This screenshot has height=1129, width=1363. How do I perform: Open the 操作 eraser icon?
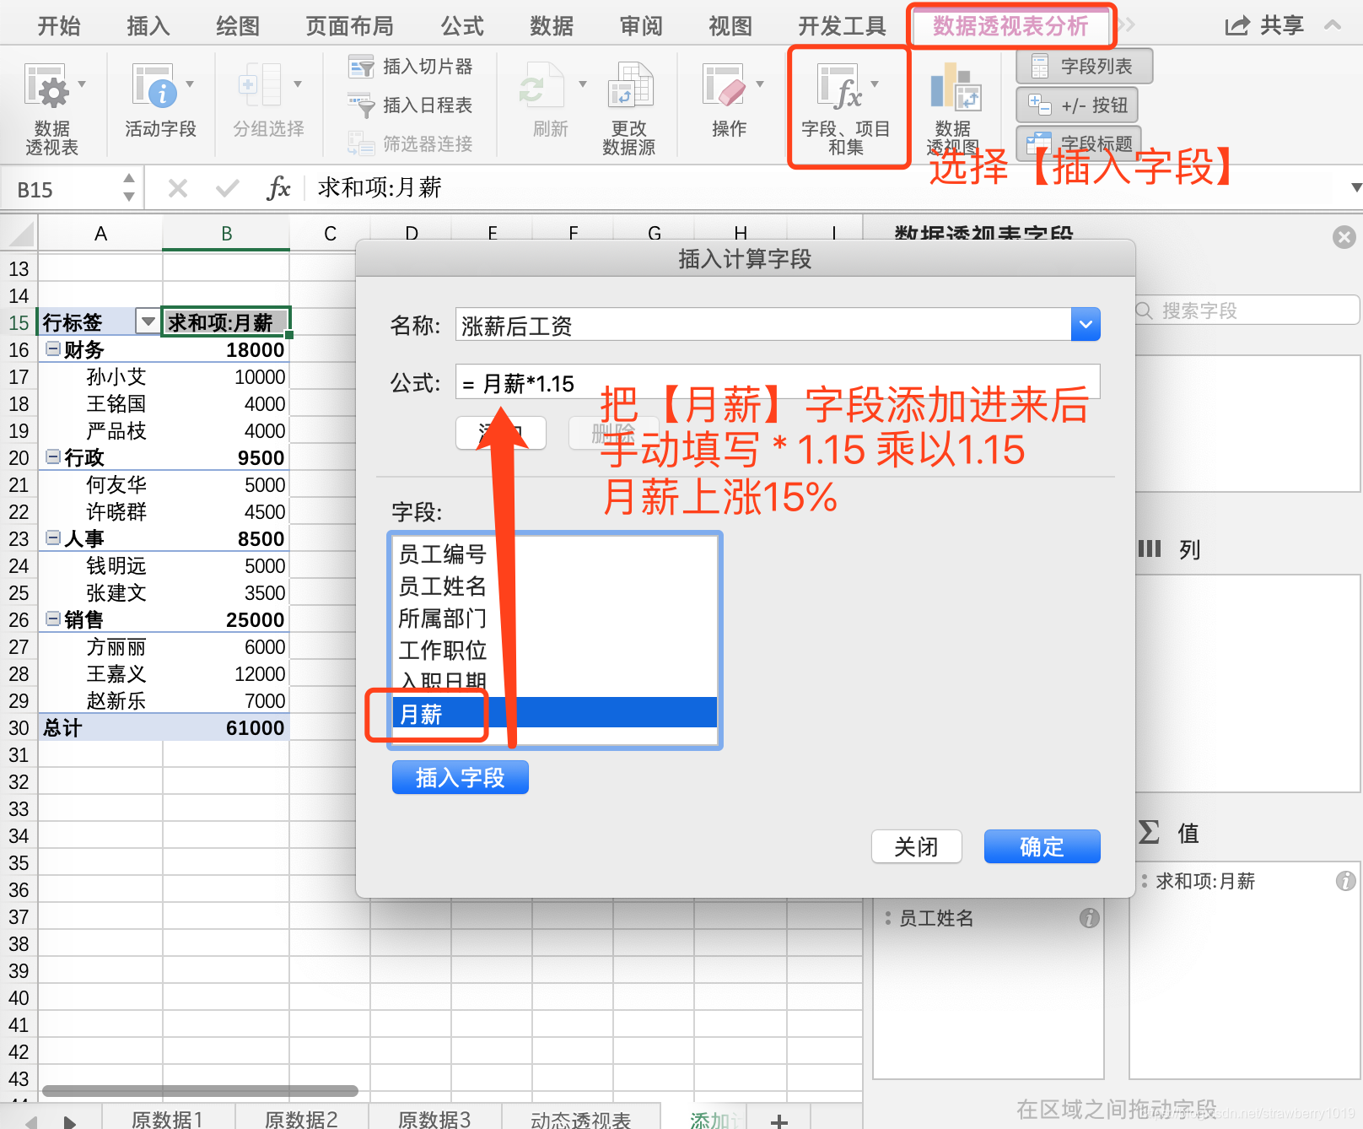pyautogui.click(x=723, y=85)
